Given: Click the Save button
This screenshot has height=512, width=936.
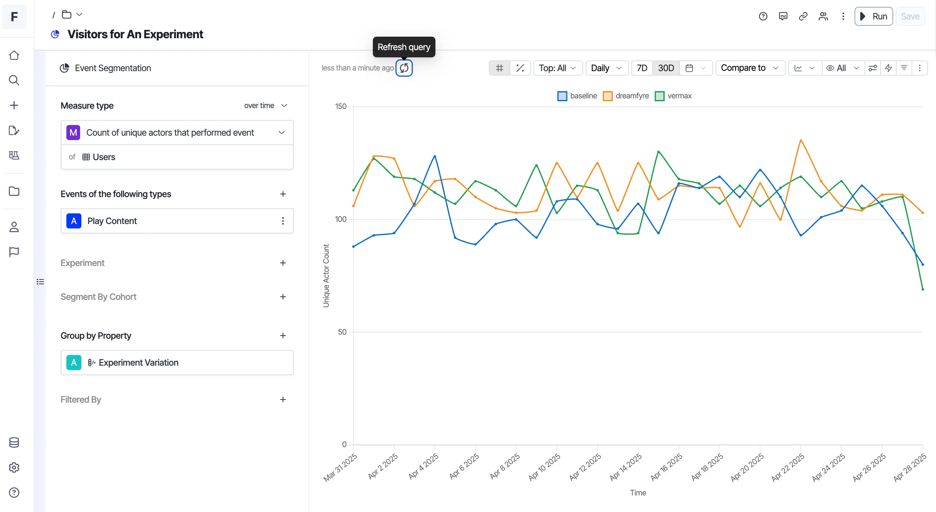Looking at the screenshot, I should point(910,16).
